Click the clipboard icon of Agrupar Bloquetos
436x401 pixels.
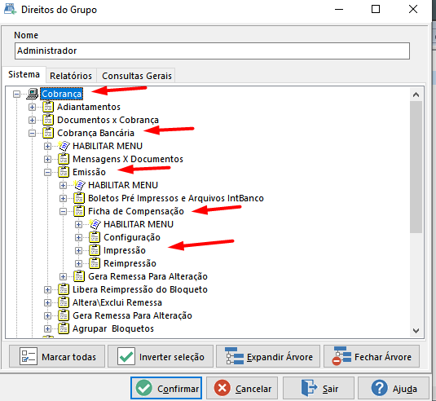(x=64, y=328)
